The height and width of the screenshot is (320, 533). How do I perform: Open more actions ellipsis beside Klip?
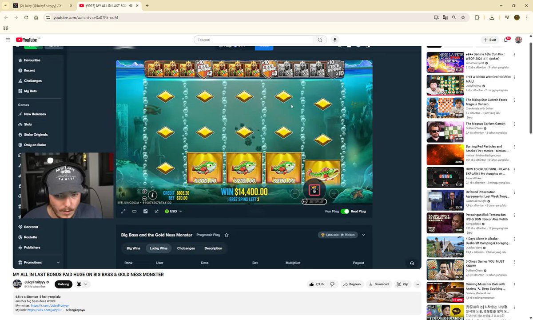click(417, 284)
